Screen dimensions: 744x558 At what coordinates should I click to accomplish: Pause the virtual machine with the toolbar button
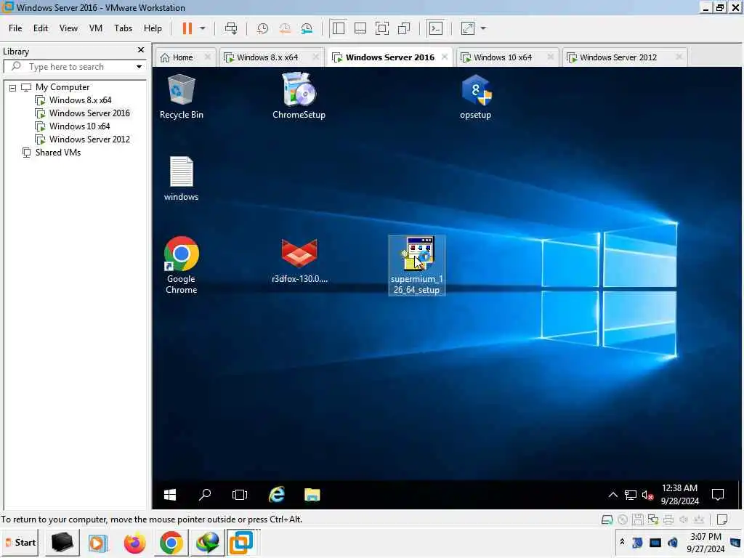[x=187, y=28]
